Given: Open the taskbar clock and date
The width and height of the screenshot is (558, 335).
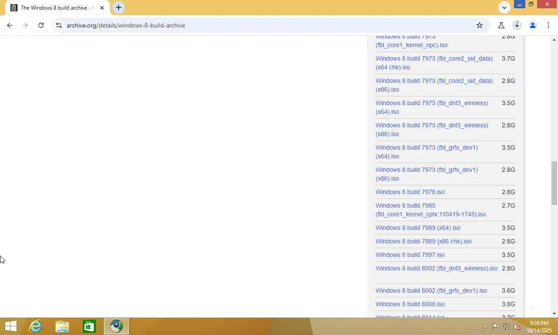Looking at the screenshot, I should click(x=539, y=327).
